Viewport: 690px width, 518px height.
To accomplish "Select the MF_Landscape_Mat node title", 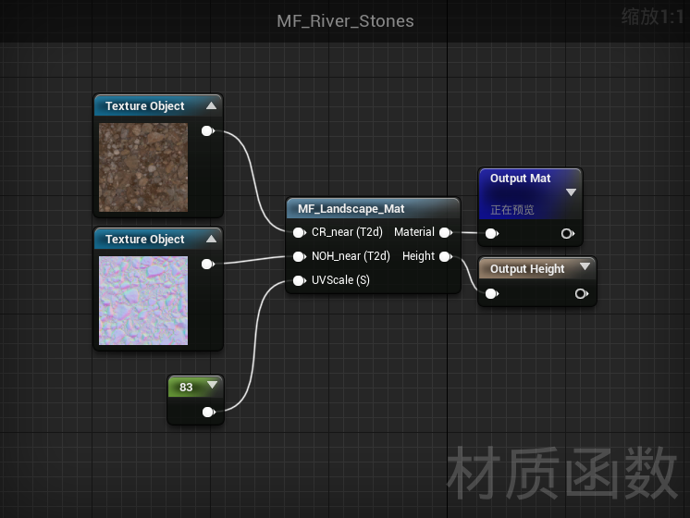I will point(351,209).
